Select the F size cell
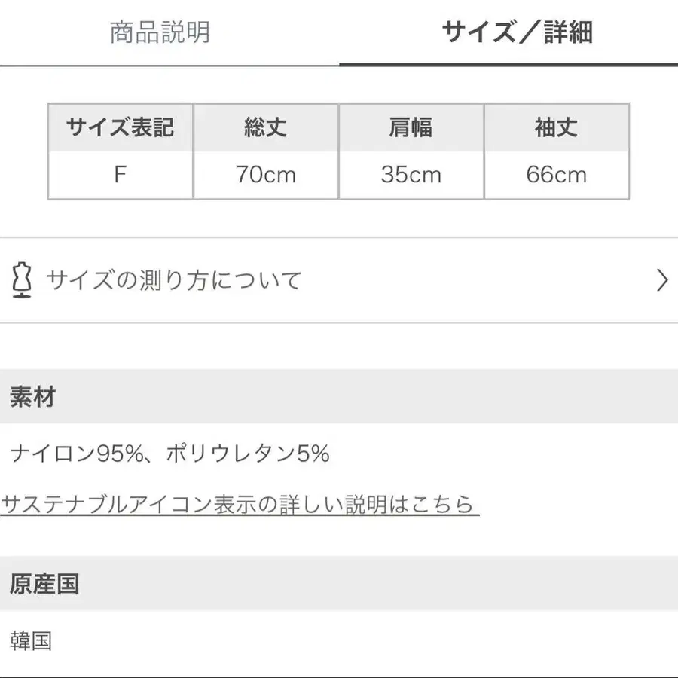Image resolution: width=678 pixels, height=678 pixels. click(121, 175)
